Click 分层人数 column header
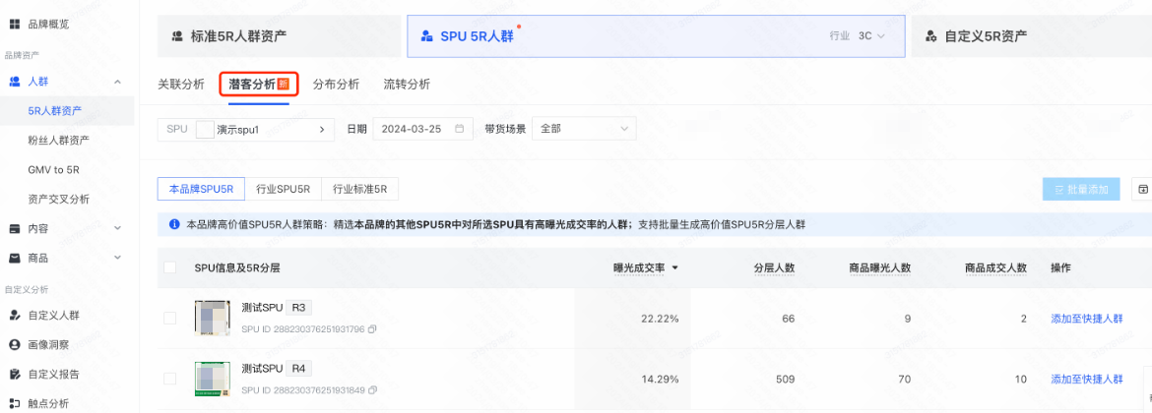 click(x=774, y=267)
